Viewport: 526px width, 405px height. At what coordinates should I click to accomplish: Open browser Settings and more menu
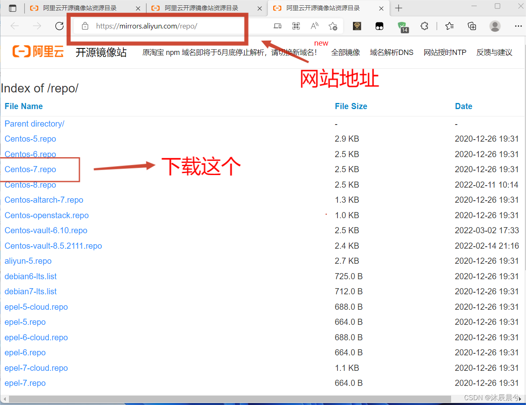click(x=518, y=26)
